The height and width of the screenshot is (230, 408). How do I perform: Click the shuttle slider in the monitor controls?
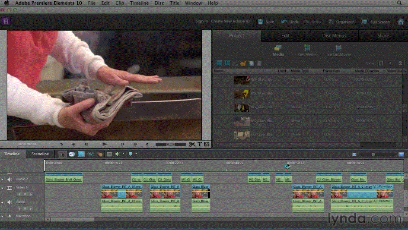170,144
